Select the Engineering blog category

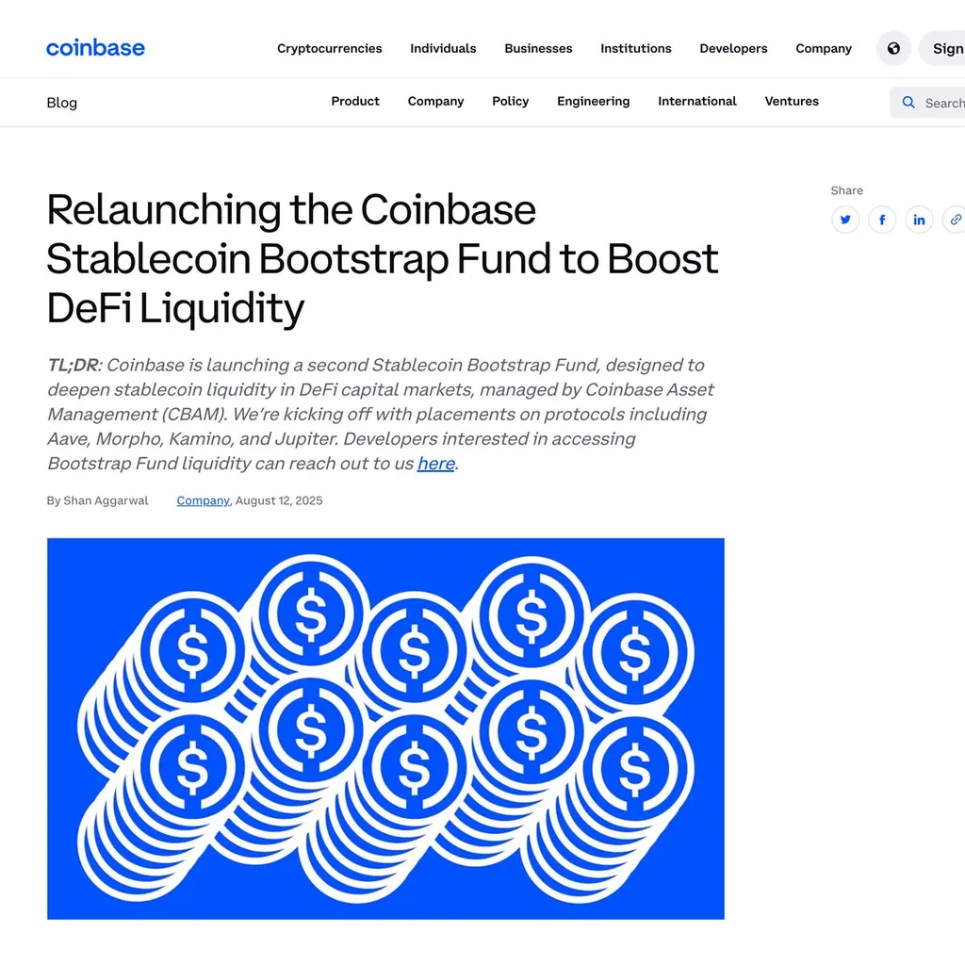(594, 101)
